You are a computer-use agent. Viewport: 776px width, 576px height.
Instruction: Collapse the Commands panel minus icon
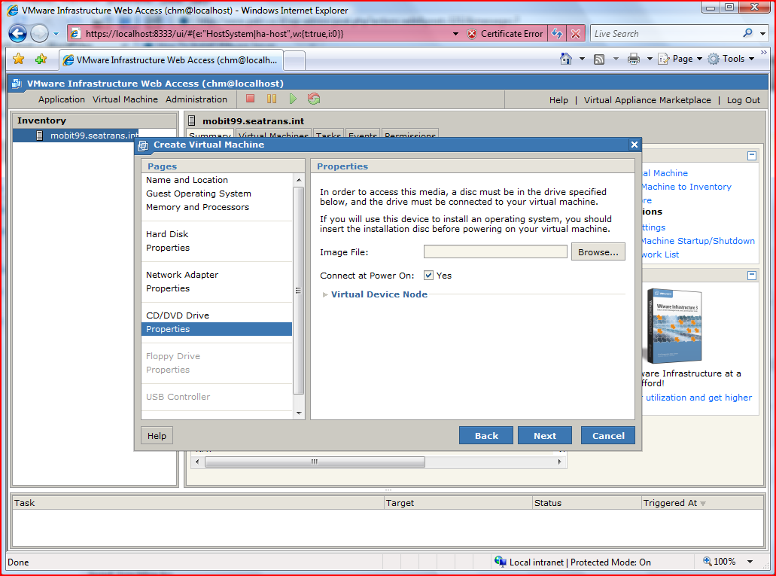point(752,156)
